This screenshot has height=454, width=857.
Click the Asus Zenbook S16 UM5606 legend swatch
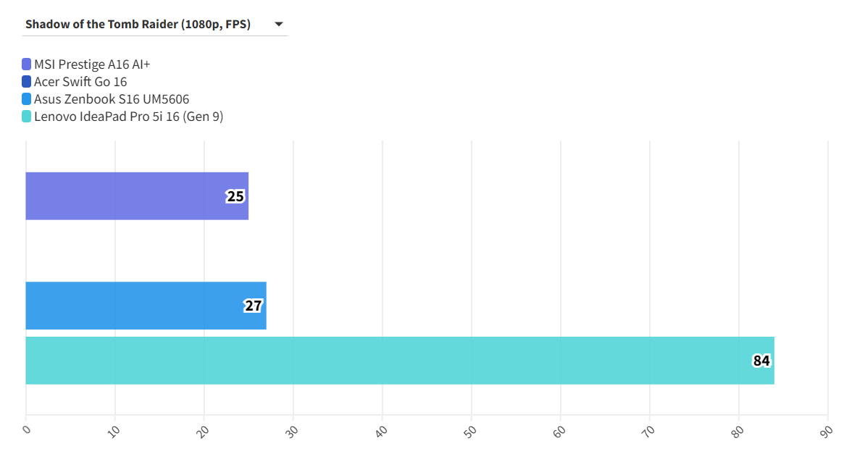[27, 99]
